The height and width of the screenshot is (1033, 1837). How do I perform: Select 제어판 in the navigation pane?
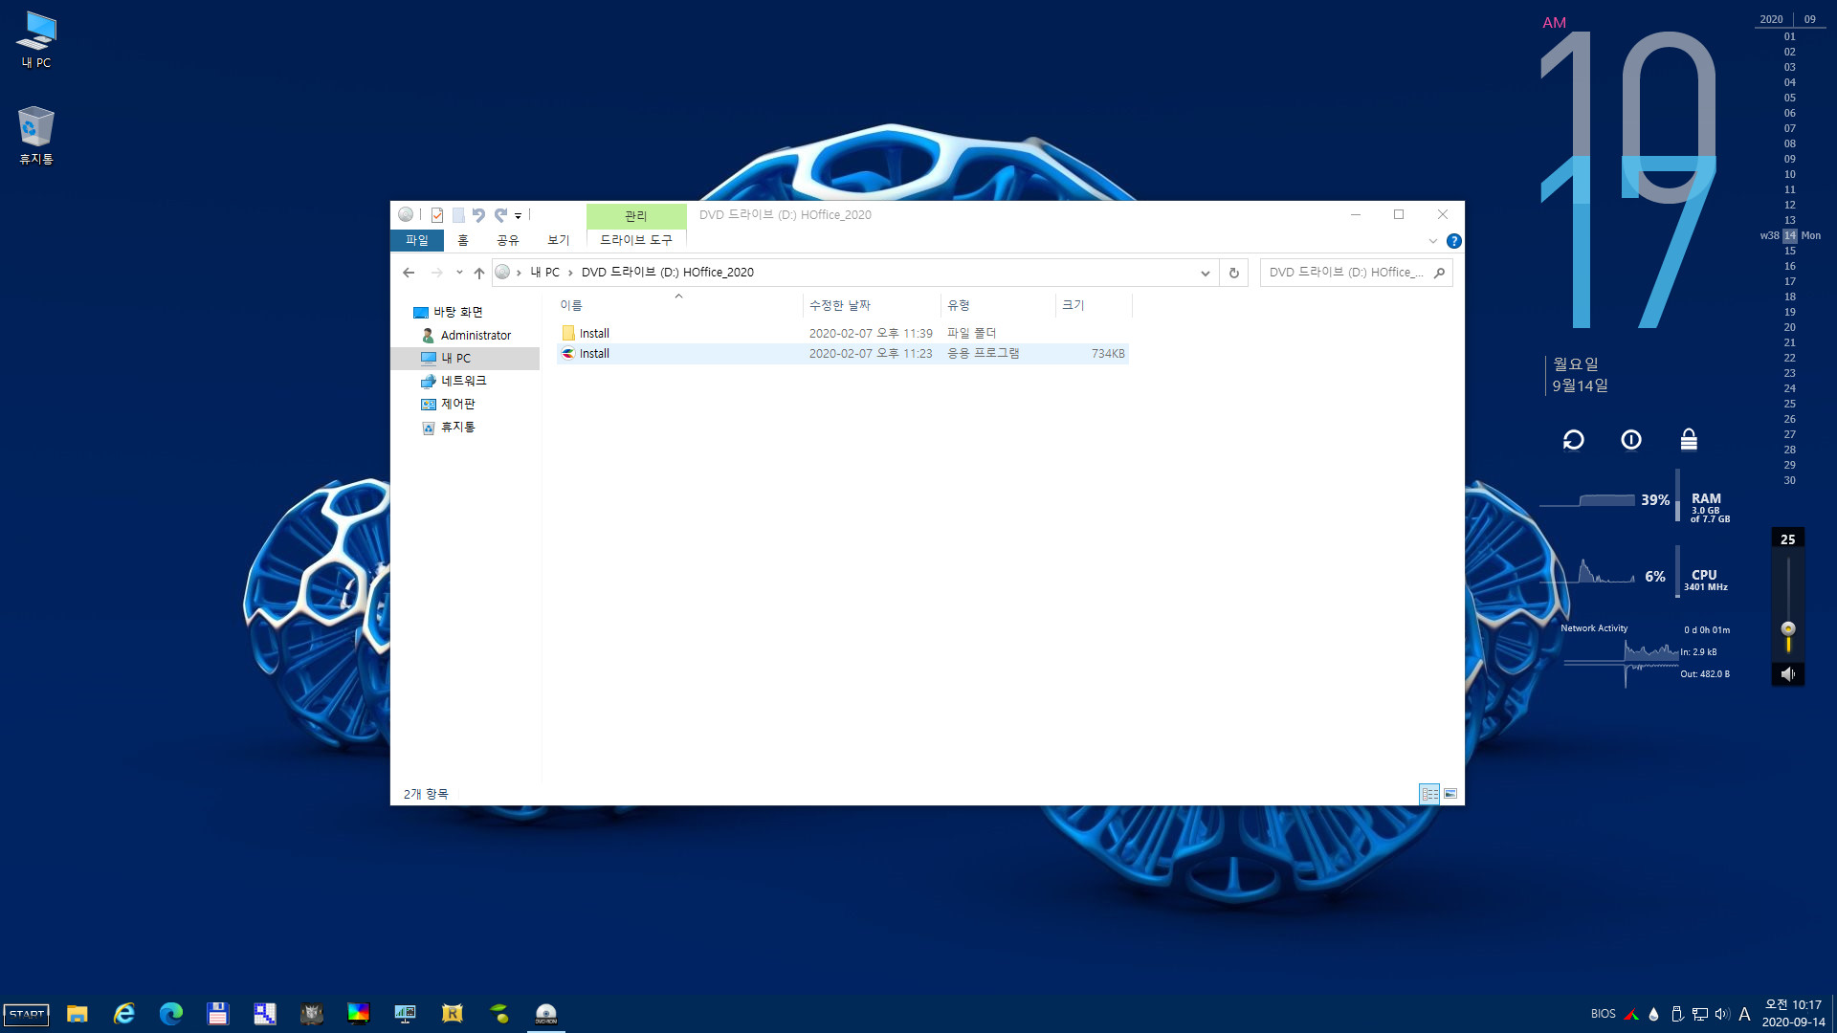[x=457, y=404]
